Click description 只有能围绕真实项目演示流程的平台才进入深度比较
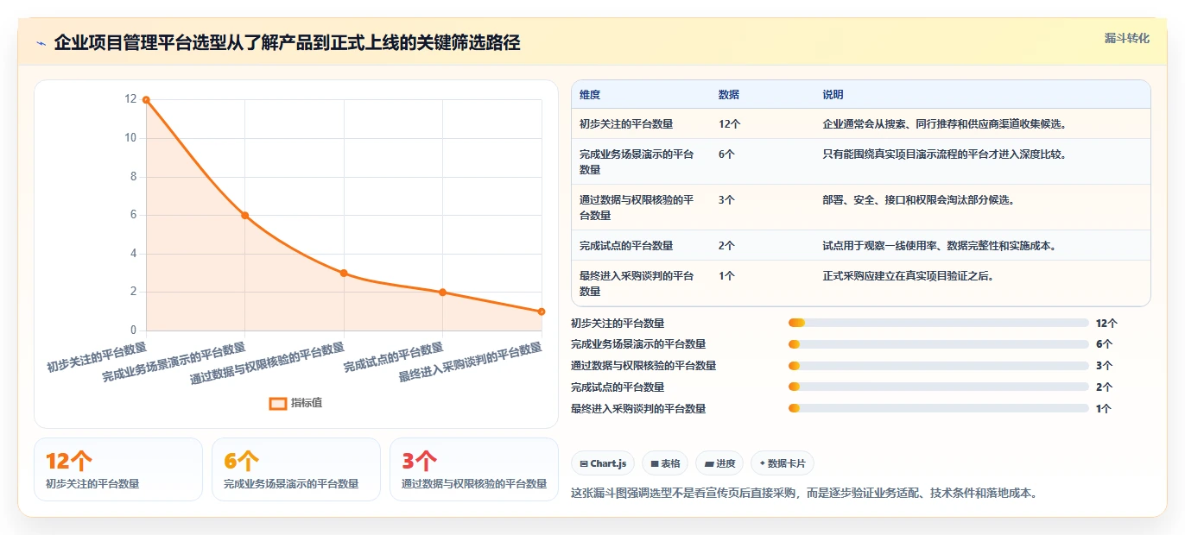The height and width of the screenshot is (535, 1185). pyautogui.click(x=945, y=154)
